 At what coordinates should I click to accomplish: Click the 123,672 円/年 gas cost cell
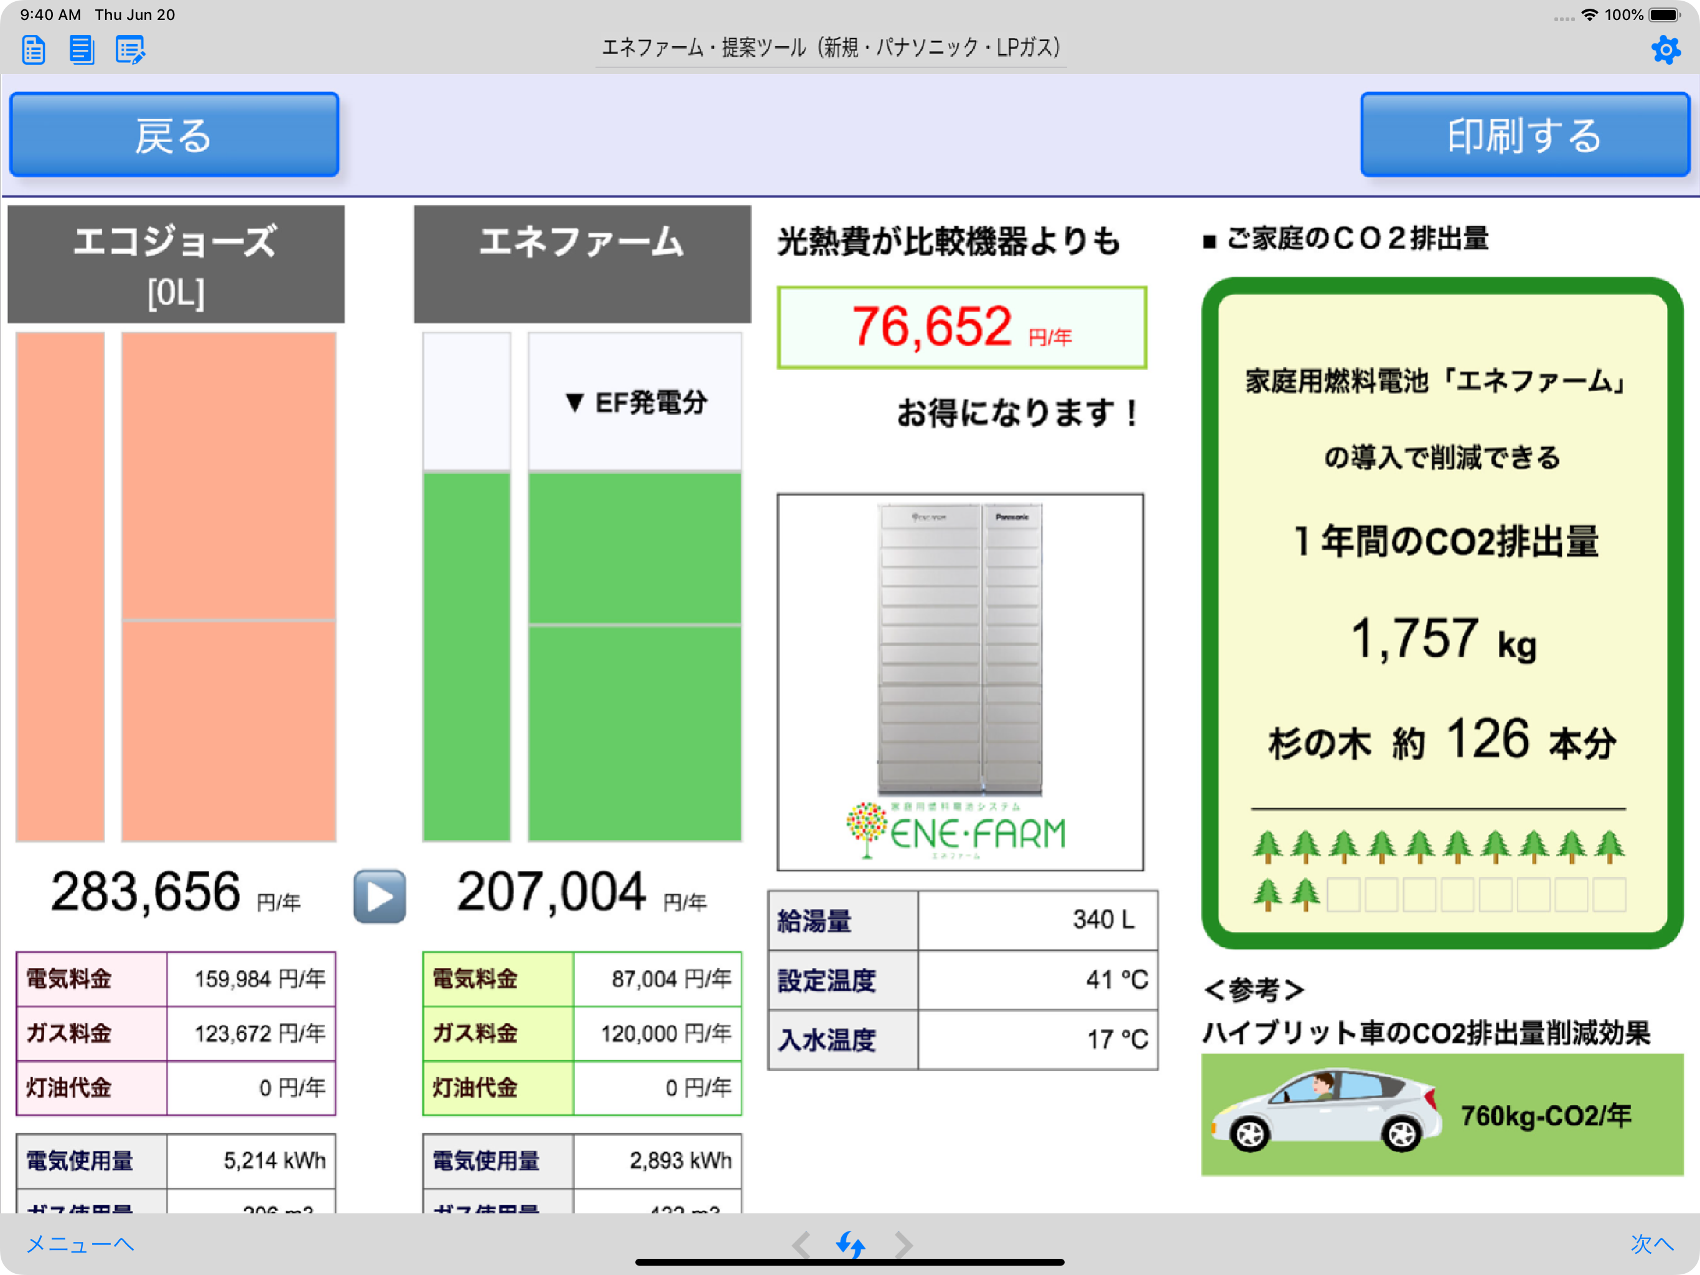tap(251, 1033)
